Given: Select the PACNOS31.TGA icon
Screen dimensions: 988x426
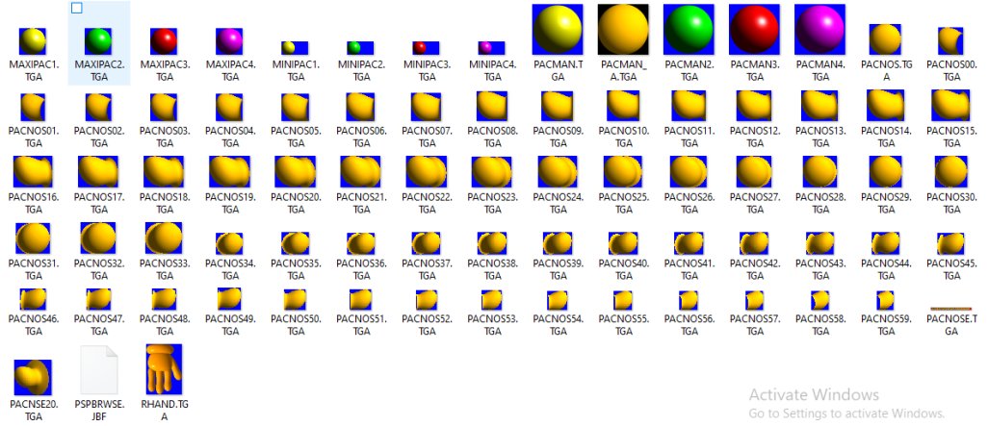Looking at the screenshot, I should [x=33, y=238].
